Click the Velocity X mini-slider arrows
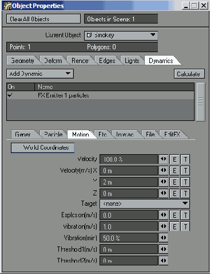Screen dimensions: 210x274 (x=164, y=170)
